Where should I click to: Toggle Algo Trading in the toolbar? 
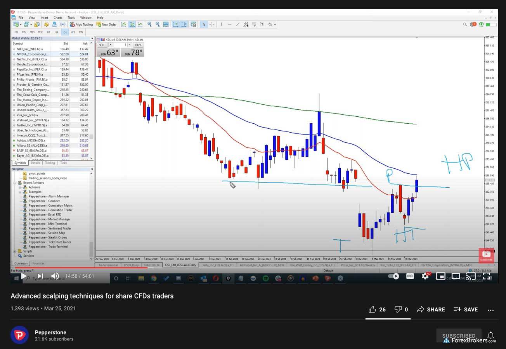click(x=81, y=24)
